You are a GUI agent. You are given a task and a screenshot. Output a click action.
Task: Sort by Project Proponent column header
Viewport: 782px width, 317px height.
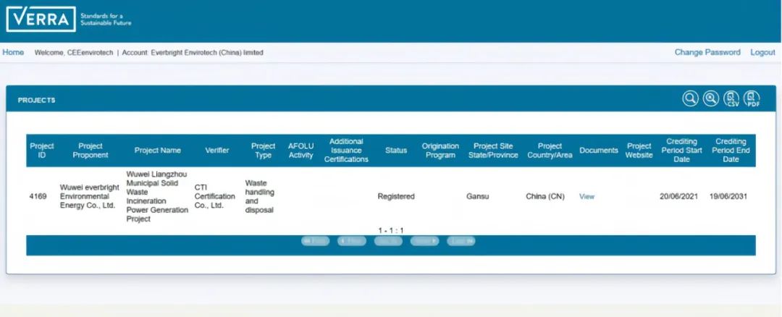coord(91,151)
